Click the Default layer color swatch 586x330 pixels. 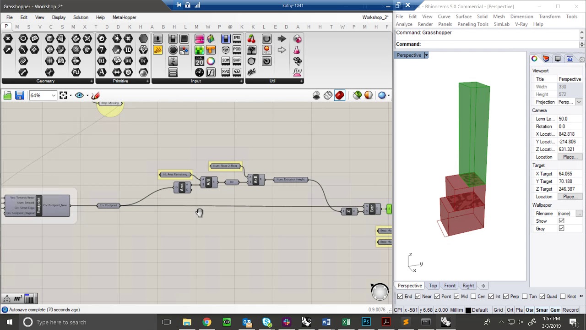click(x=468, y=310)
